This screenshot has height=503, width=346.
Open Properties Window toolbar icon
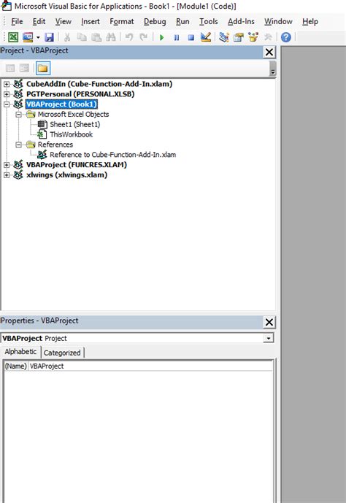coord(238,37)
